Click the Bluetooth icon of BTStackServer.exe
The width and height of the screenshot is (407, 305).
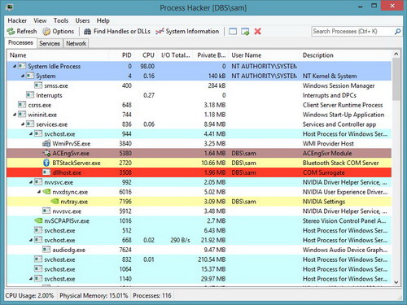click(46, 163)
